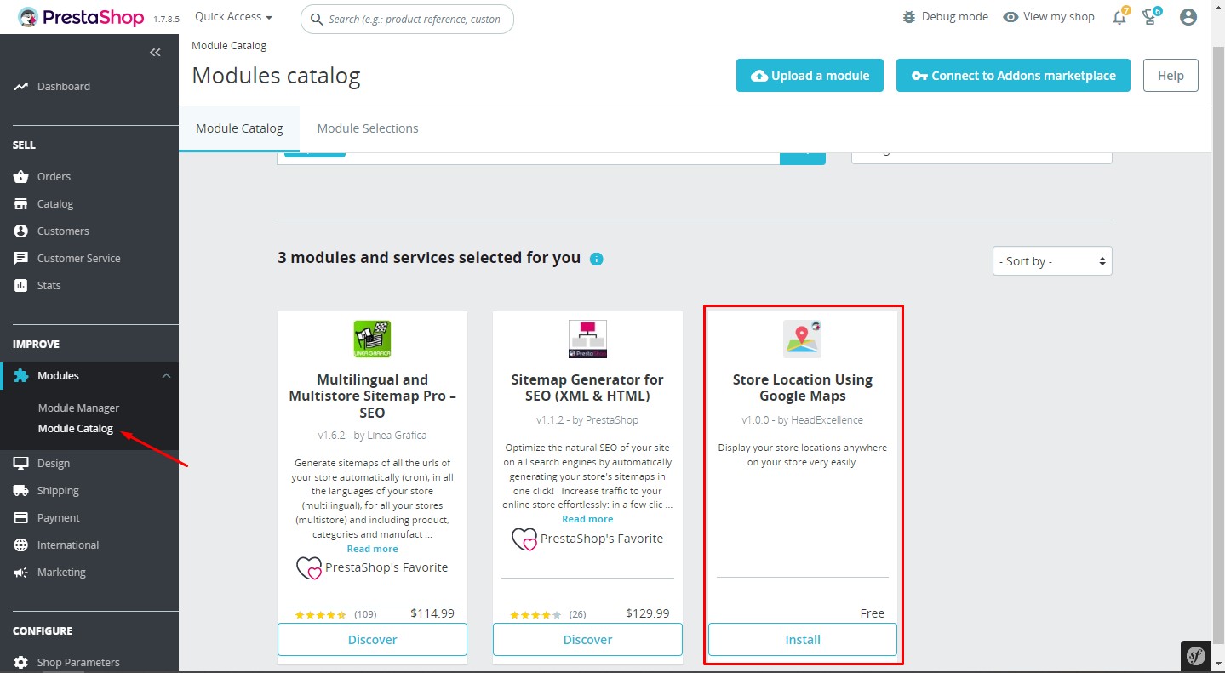Click the eye icon for View my shop

pos(1010,17)
